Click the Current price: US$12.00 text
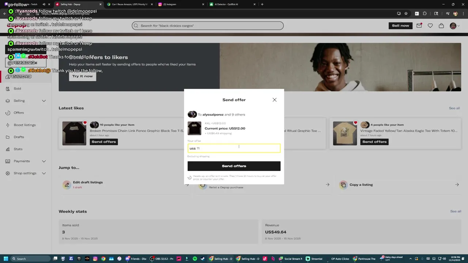Viewport: 468px width, 263px height. [225, 129]
